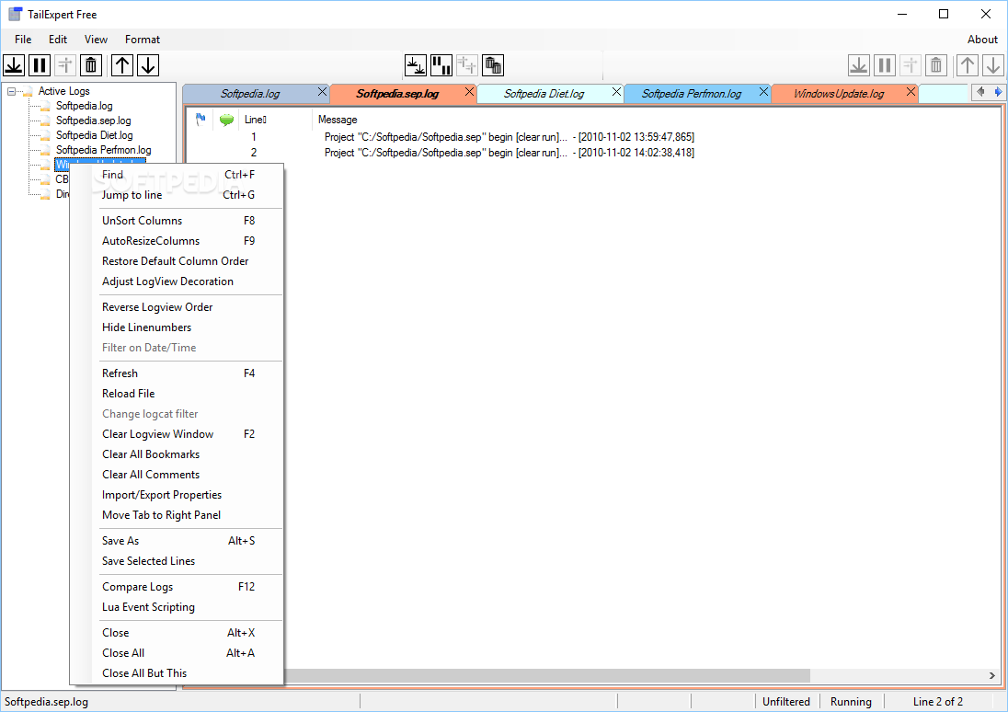This screenshot has height=712, width=1008.
Task: Switch to the Softpedia Diet.log tab
Action: 544,94
